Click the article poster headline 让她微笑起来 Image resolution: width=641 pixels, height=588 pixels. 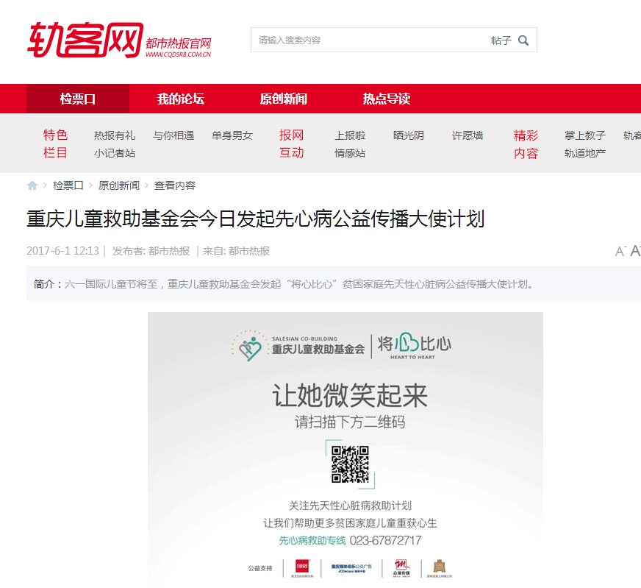click(x=350, y=396)
